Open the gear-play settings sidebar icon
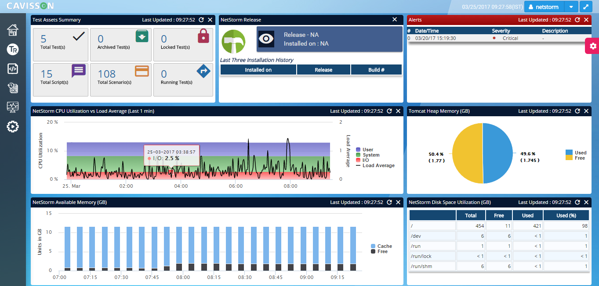The image size is (599, 286). click(13, 127)
